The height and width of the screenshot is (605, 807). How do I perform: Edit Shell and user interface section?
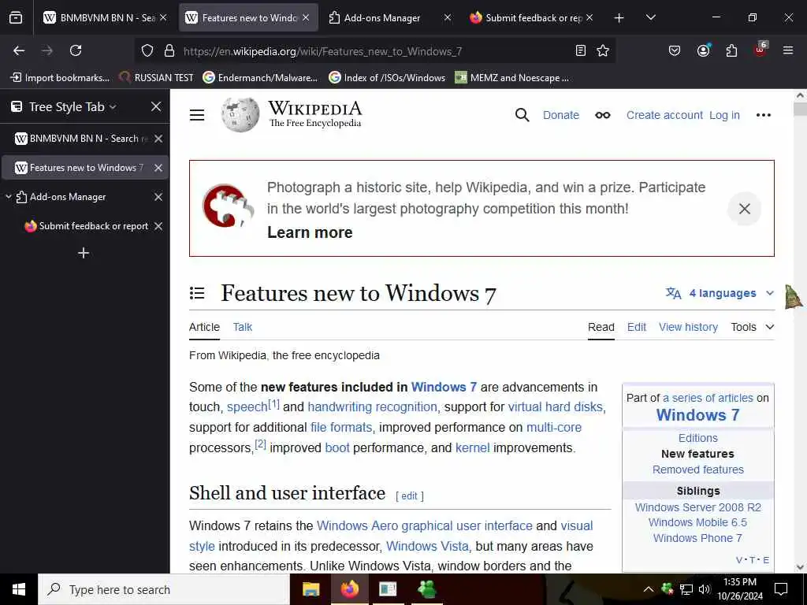410,496
